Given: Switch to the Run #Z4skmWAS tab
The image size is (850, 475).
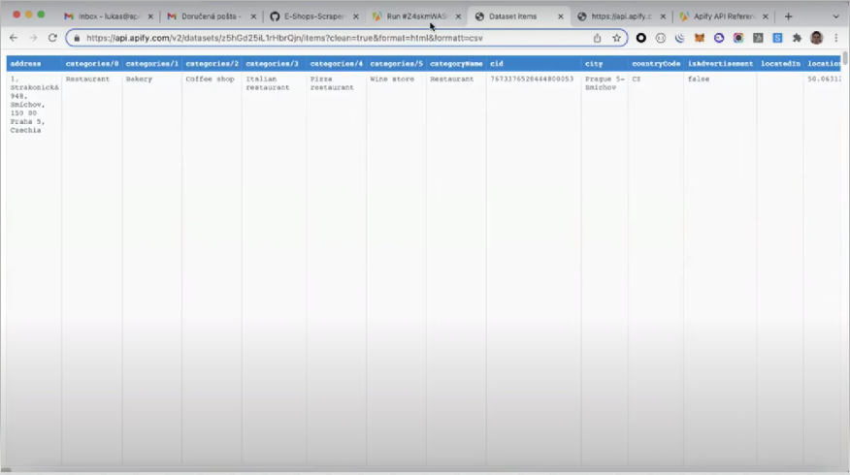Looking at the screenshot, I should pyautogui.click(x=416, y=16).
